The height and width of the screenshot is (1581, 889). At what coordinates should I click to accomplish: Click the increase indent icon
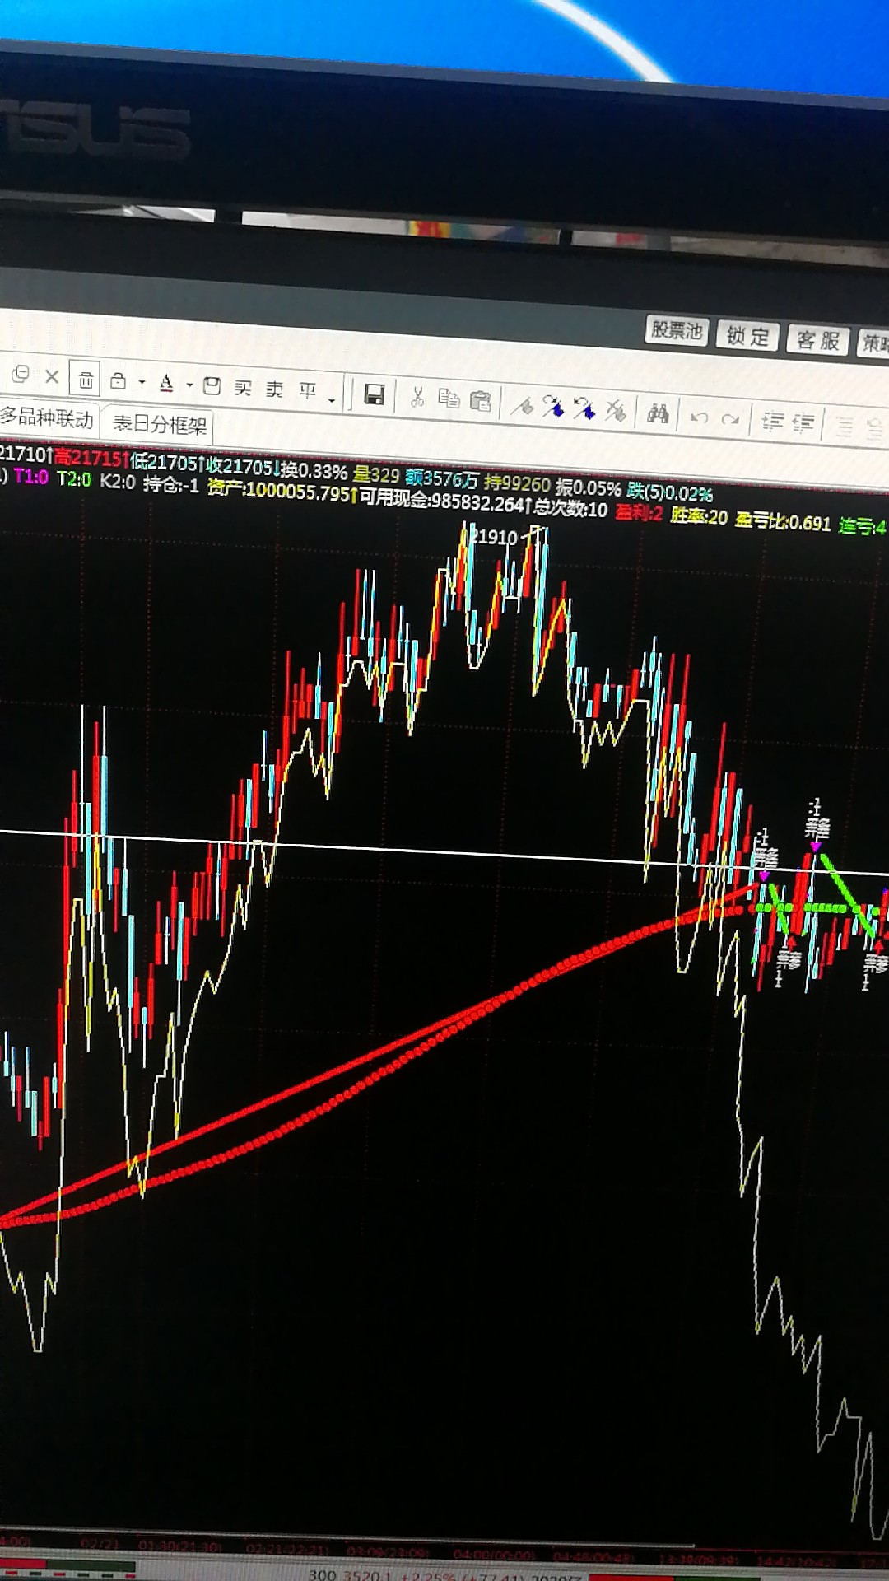(x=772, y=422)
